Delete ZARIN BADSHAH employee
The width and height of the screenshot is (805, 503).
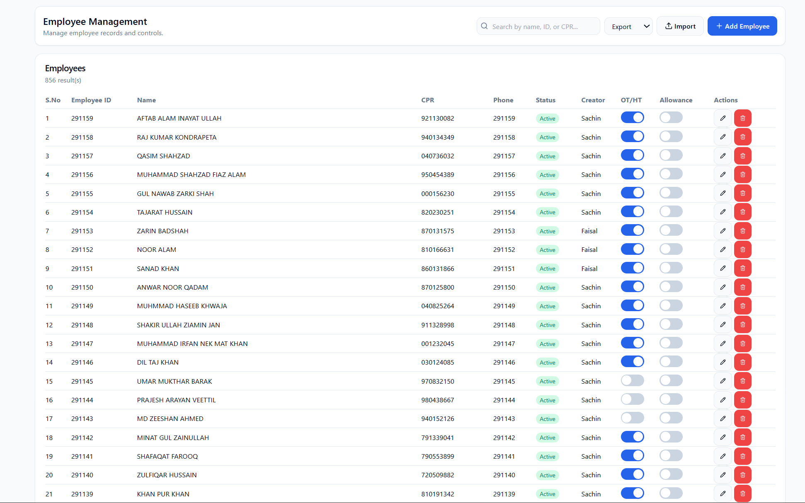[742, 231]
